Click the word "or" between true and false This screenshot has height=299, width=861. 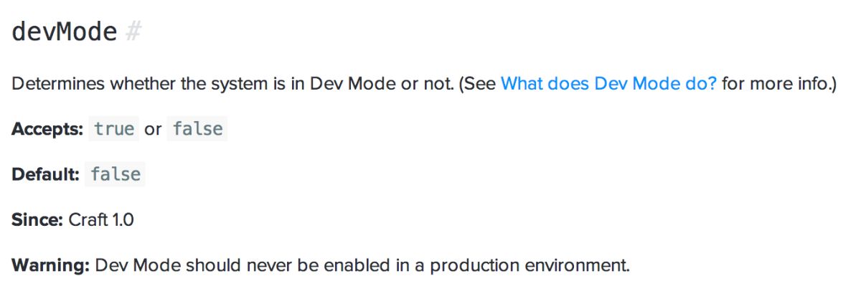click(x=153, y=130)
